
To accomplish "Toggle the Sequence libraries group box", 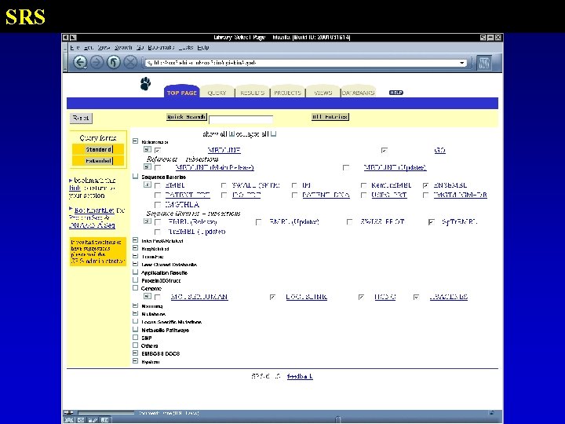I will coord(136,177).
